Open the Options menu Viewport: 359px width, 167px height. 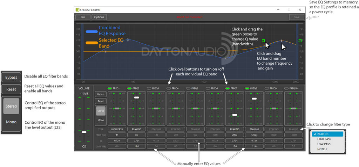(99, 17)
